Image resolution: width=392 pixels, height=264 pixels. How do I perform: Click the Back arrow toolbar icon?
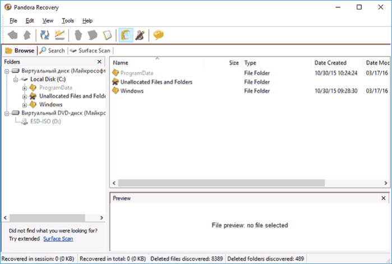12,35
